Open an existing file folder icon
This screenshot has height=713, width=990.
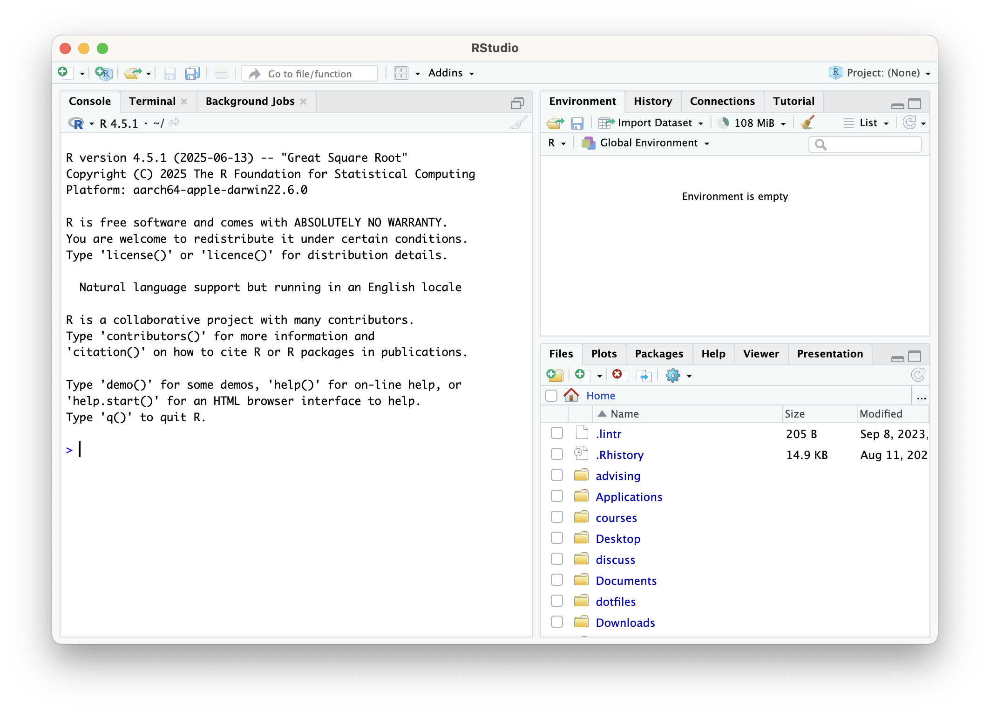[x=133, y=73]
